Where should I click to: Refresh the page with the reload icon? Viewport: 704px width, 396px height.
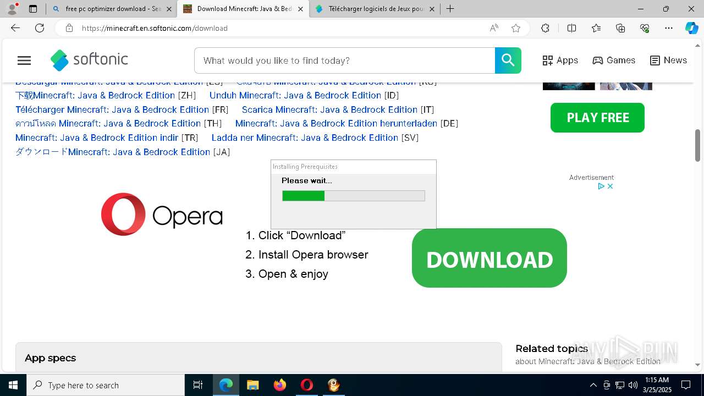[40, 28]
